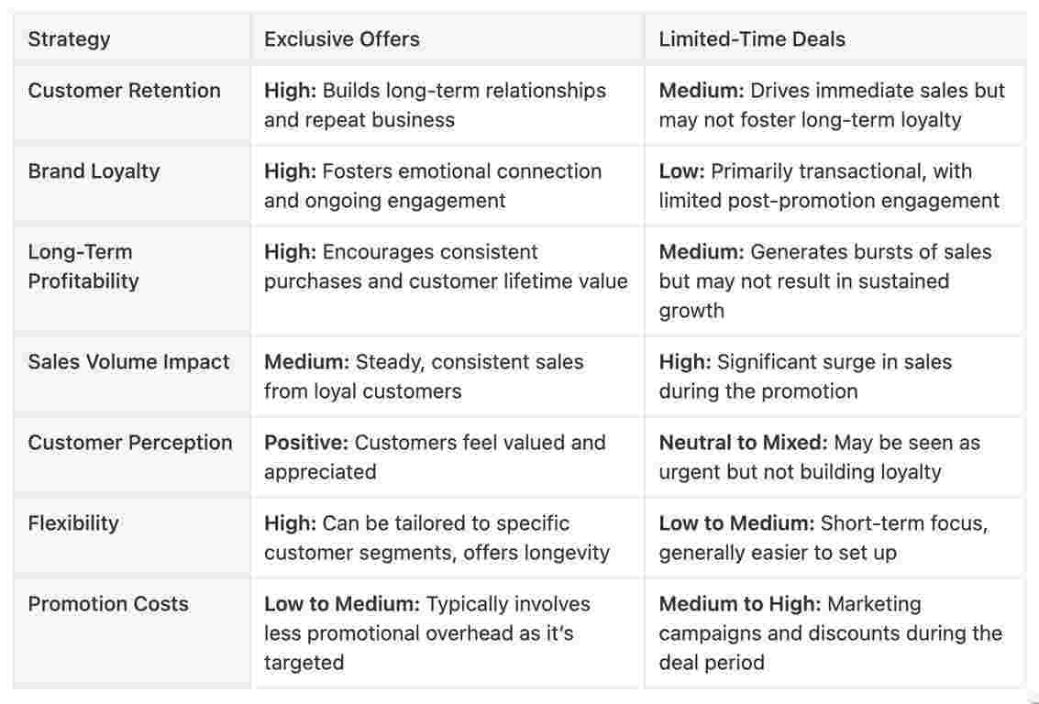Viewport: 1039px width, 704px height.
Task: Select the cell about fostering emotional connection
Action: pos(433,185)
